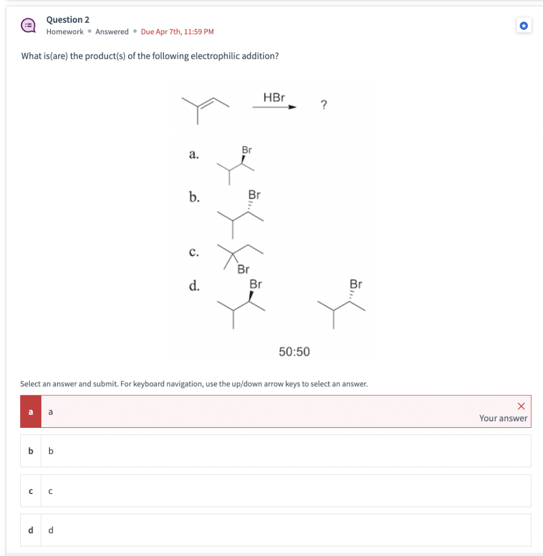The height and width of the screenshot is (556, 543).
Task: Click the 'a' label square on your answer
Action: 30,412
